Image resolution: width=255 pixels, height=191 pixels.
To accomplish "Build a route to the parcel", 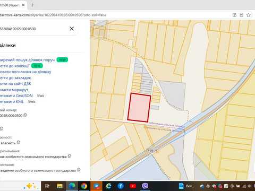I will point(14,90).
